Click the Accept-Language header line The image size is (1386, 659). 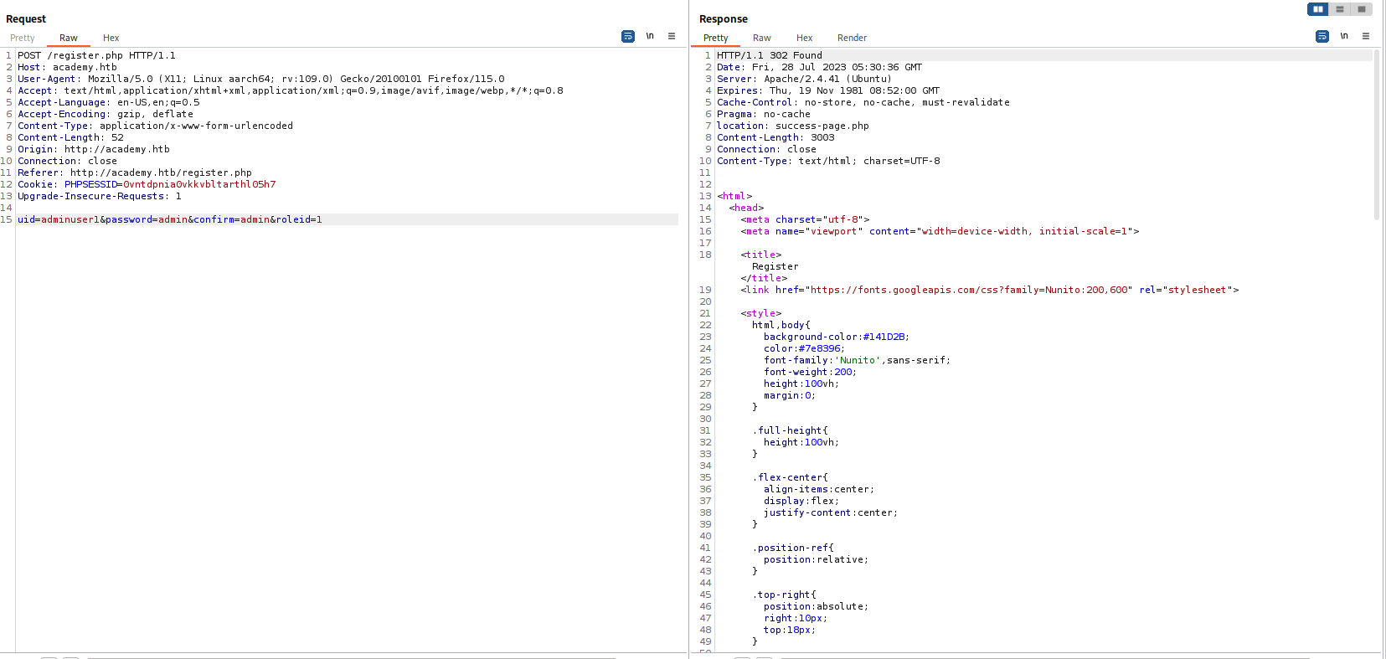pyautogui.click(x=109, y=102)
